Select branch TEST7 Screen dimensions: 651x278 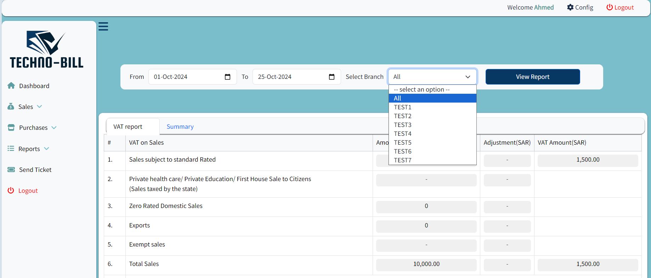432,160
